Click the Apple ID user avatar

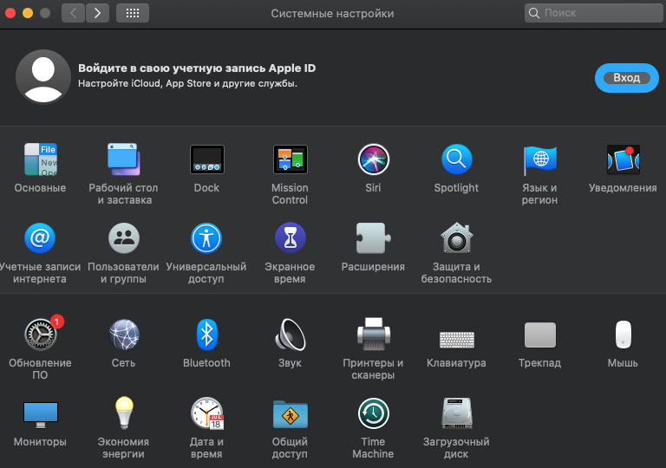pyautogui.click(x=42, y=76)
